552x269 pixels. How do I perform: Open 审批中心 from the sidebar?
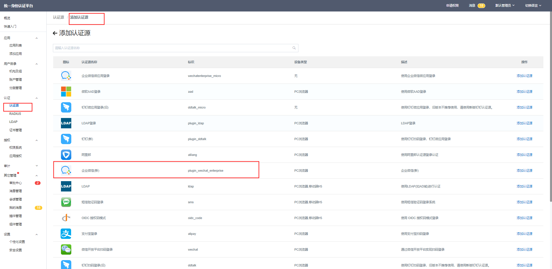tap(16, 183)
